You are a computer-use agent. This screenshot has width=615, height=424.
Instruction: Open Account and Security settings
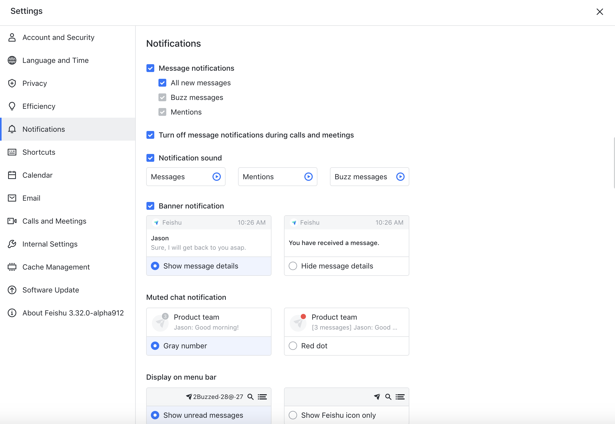coord(68,38)
